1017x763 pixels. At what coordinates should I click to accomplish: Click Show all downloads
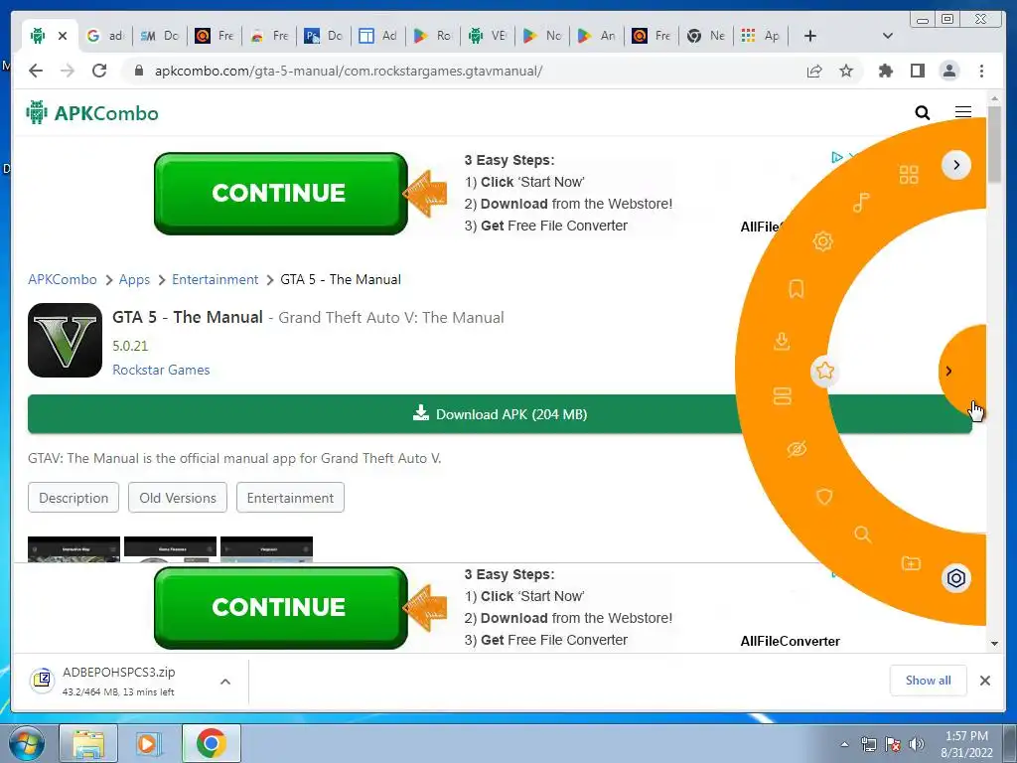tap(929, 680)
